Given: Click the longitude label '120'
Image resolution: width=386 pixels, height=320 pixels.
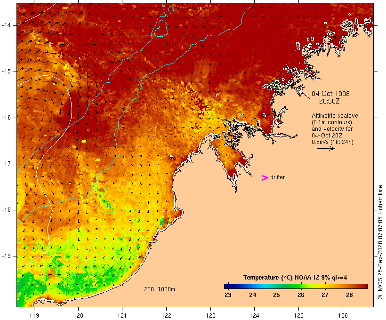Looking at the screenshot, I should coord(78,315).
